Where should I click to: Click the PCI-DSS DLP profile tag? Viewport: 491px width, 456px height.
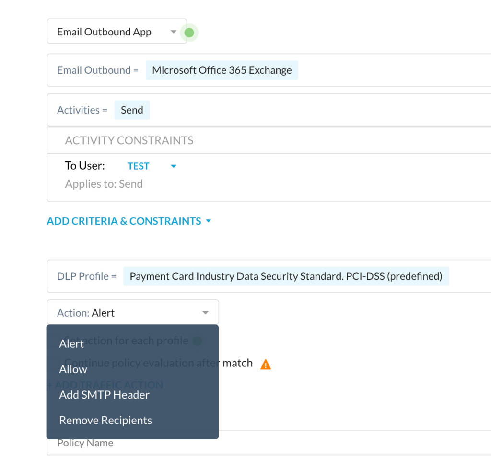(x=286, y=276)
